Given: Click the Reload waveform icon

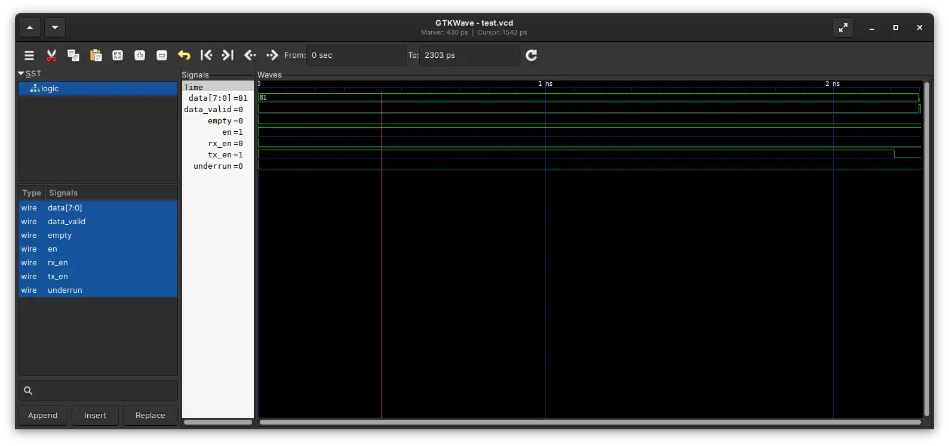Looking at the screenshot, I should (x=531, y=55).
